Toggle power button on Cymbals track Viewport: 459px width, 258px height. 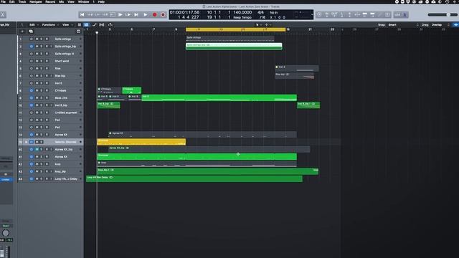(32, 91)
